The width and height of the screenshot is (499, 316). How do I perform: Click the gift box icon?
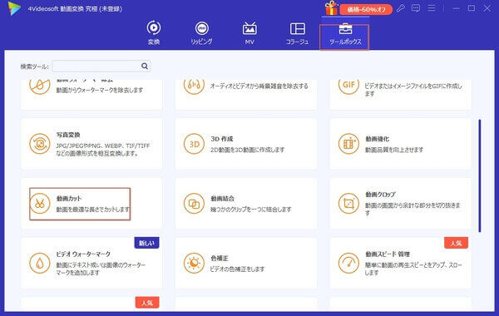click(331, 8)
